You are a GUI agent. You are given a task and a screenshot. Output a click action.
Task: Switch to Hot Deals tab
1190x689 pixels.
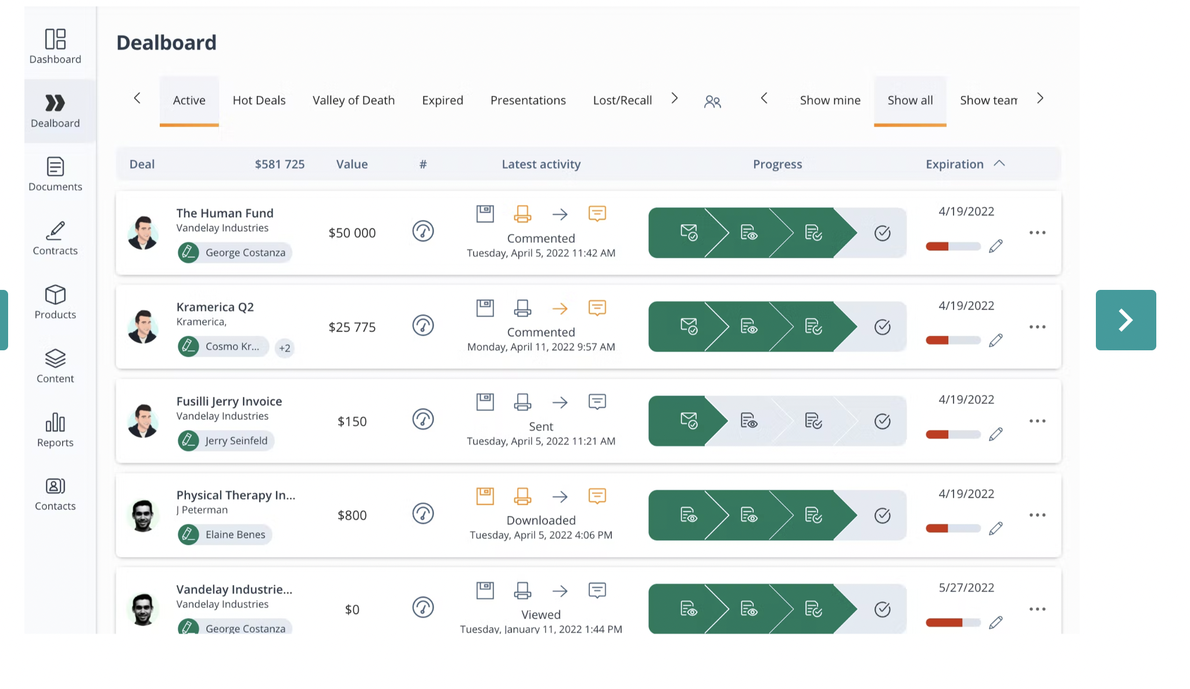[x=259, y=101]
